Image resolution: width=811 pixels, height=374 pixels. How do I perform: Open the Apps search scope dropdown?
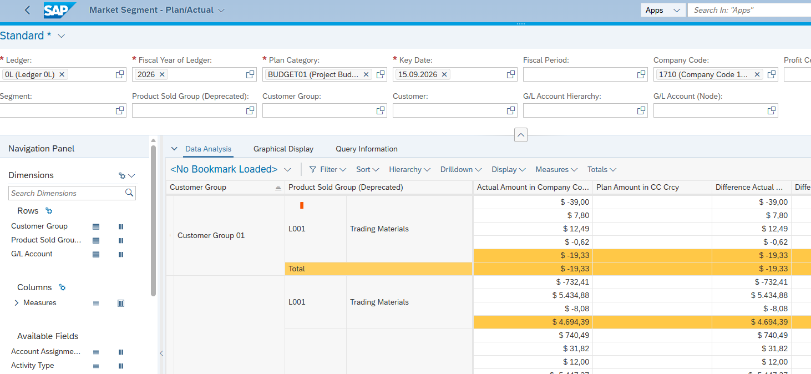663,10
